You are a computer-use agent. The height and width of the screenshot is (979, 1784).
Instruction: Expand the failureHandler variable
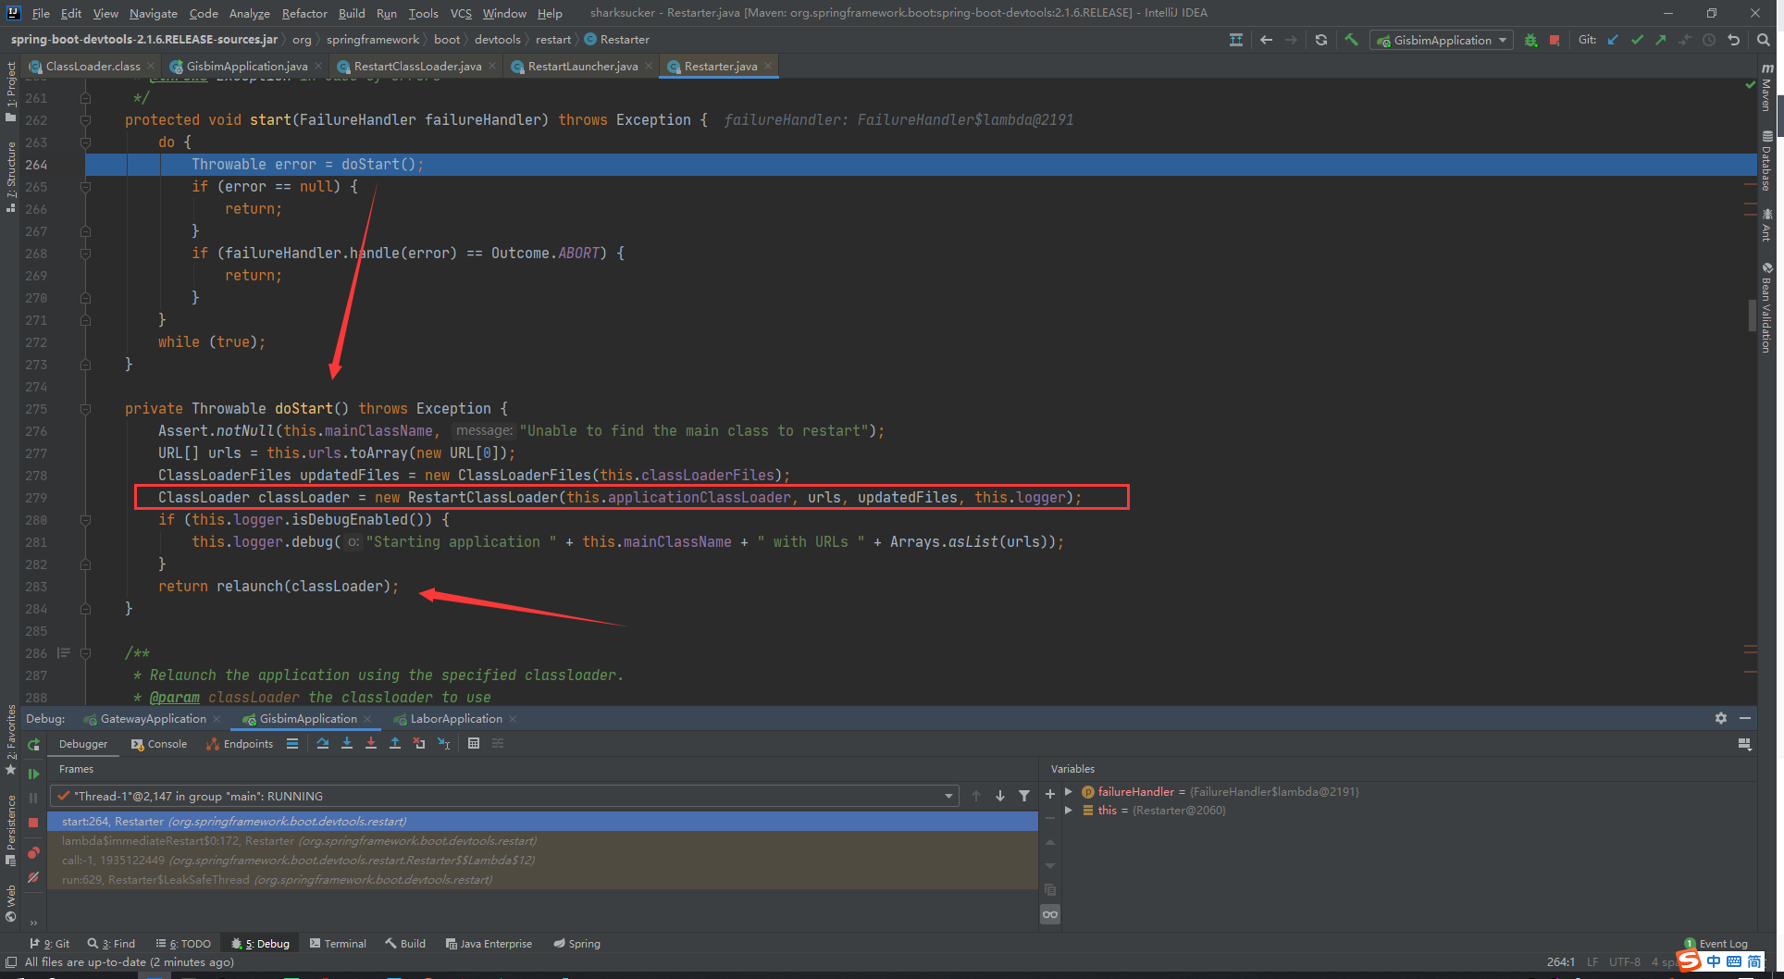(x=1069, y=791)
